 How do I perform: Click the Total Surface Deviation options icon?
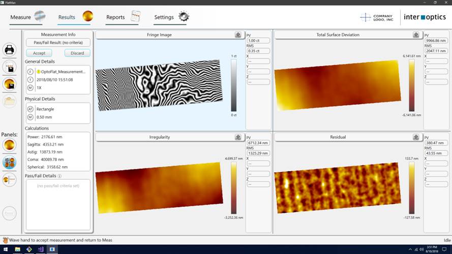[x=416, y=35]
